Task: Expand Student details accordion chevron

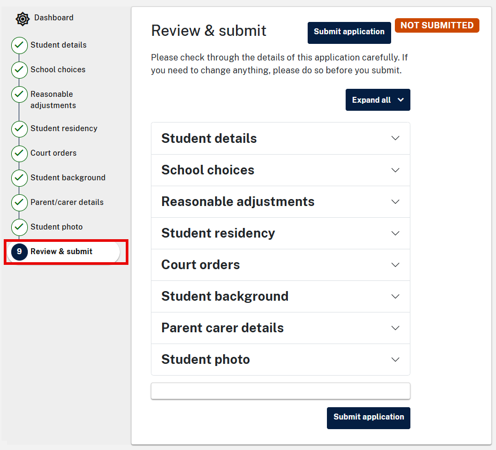Action: click(395, 138)
